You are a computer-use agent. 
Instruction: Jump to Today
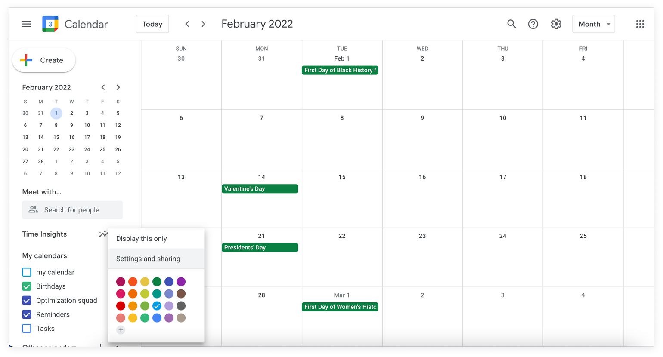tap(152, 24)
